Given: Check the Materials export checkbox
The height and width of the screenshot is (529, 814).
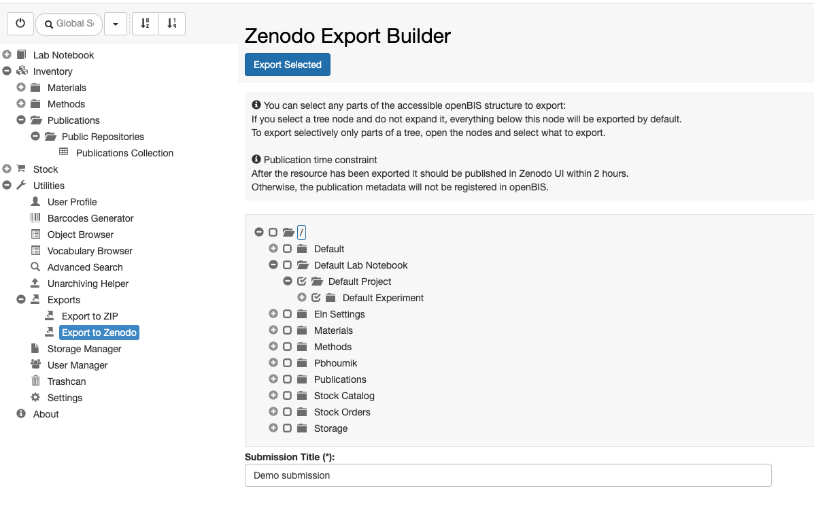Looking at the screenshot, I should (287, 330).
